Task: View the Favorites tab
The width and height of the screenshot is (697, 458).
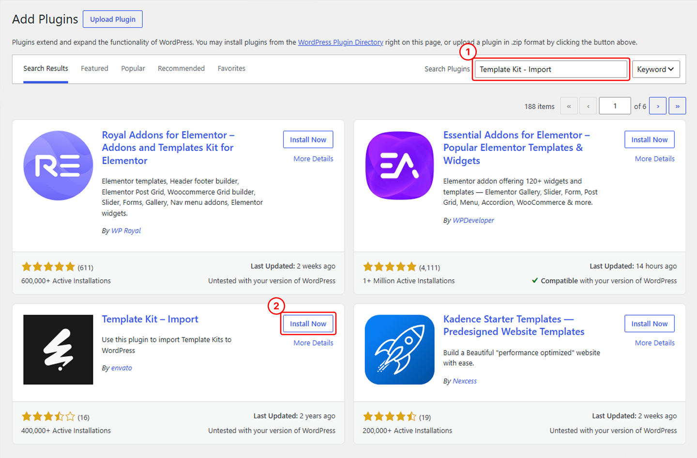Action: pos(231,68)
